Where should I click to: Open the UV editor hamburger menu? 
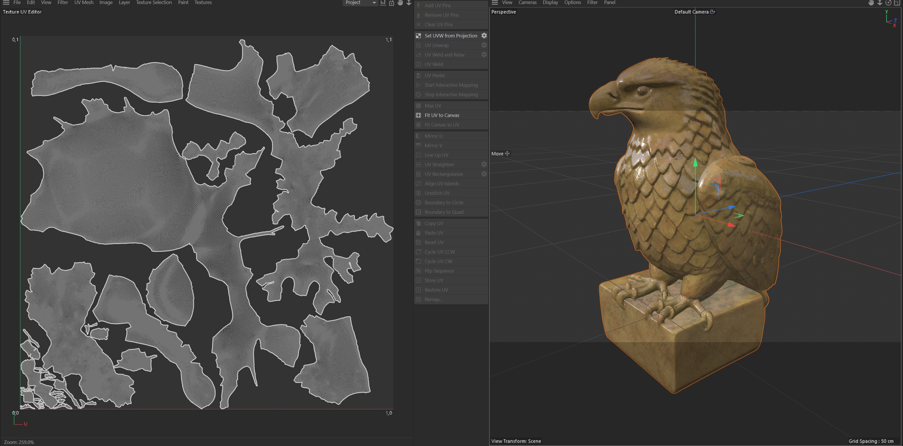point(6,3)
